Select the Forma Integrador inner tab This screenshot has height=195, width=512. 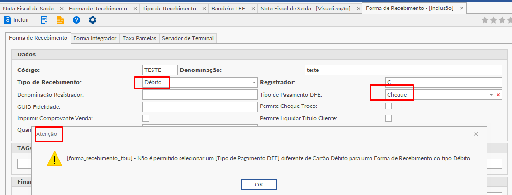[95, 38]
